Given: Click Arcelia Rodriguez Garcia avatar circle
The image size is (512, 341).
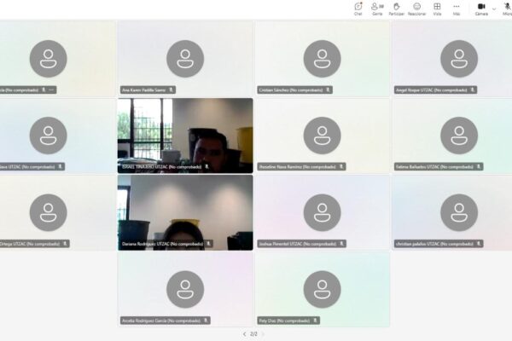Looking at the screenshot, I should point(185,290).
